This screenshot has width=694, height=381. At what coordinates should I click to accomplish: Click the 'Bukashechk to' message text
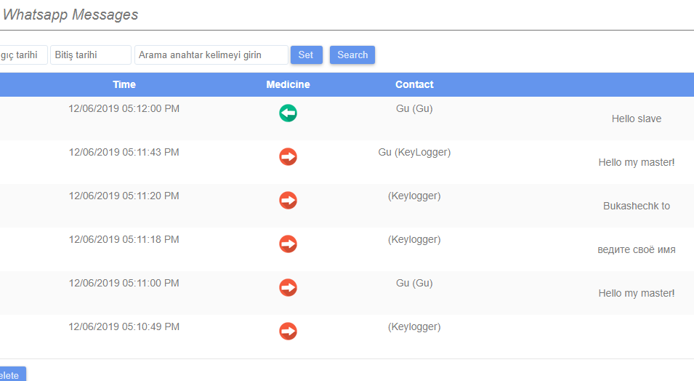click(636, 206)
